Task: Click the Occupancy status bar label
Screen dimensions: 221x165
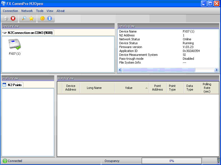Action: pos(112,161)
